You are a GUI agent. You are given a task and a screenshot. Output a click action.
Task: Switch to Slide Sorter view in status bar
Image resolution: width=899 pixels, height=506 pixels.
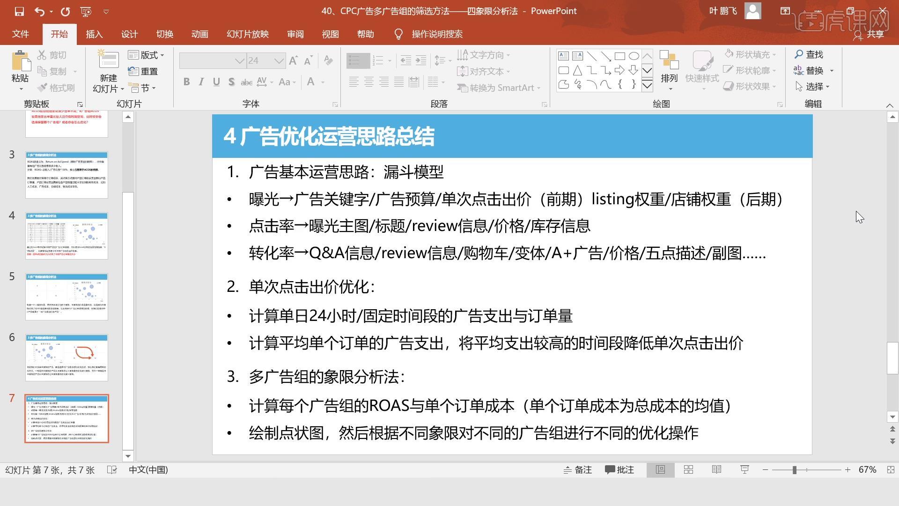pos(688,469)
